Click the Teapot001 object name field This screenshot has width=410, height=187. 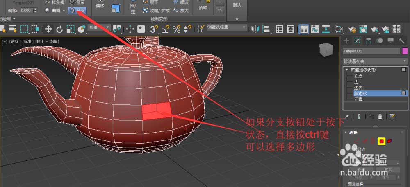click(371, 51)
